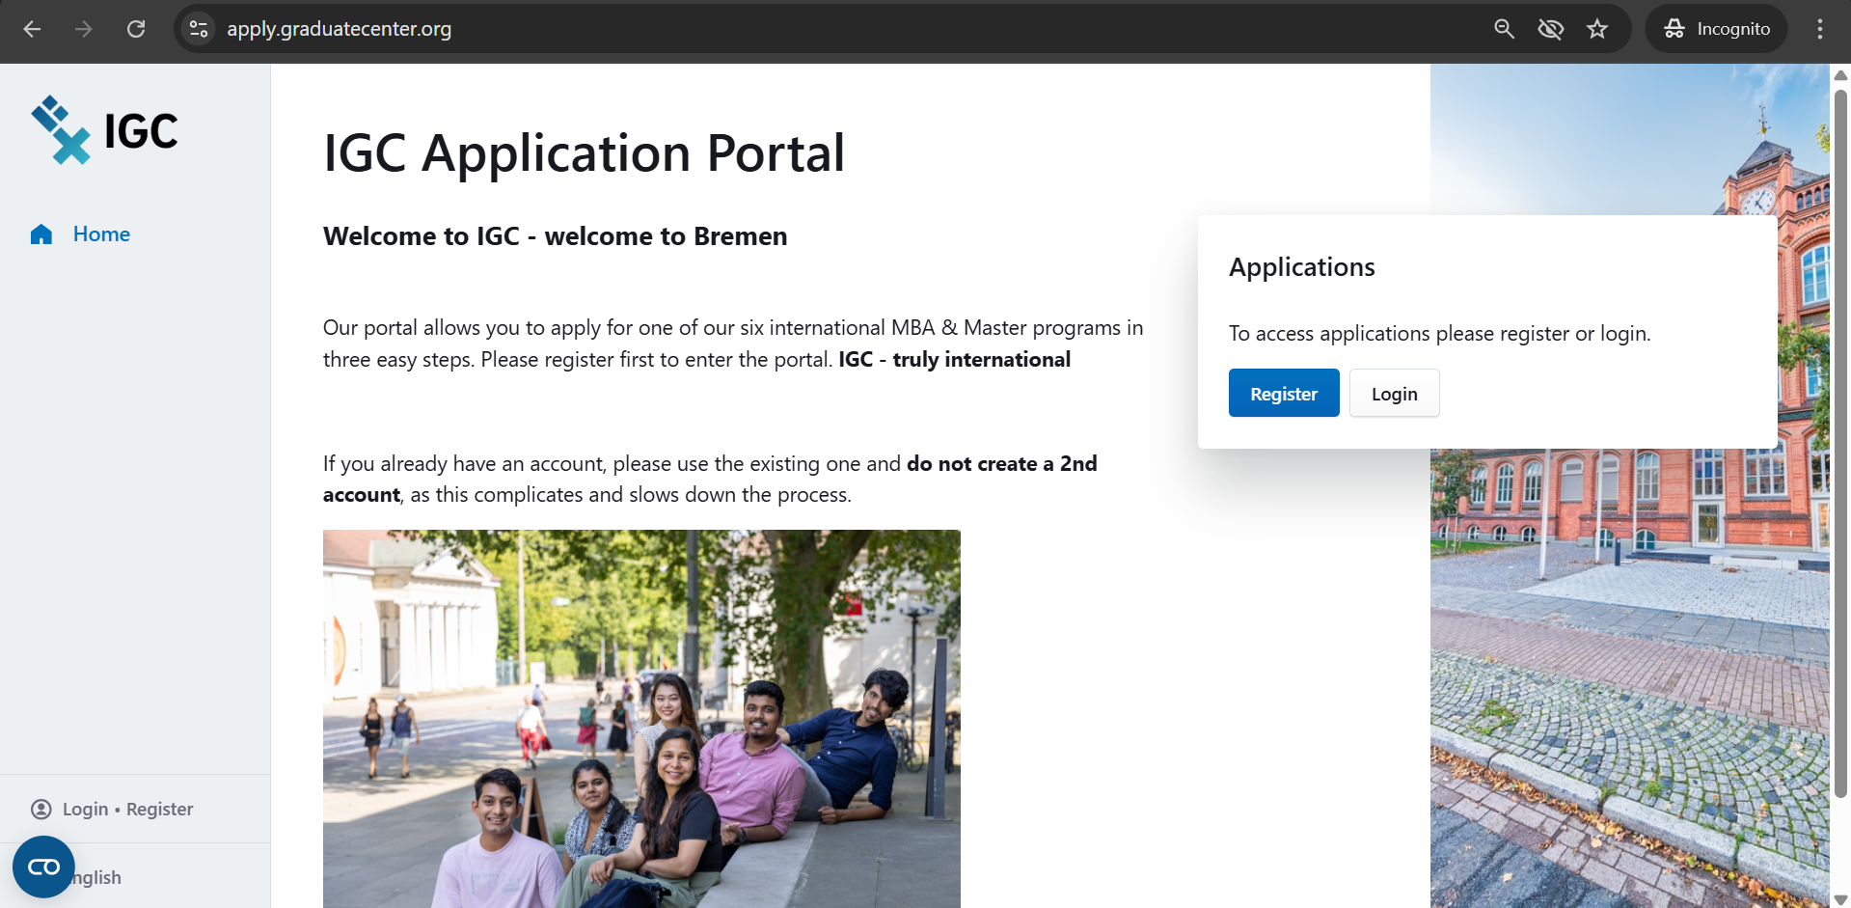Image resolution: width=1851 pixels, height=908 pixels.
Task: Open the zoom magnifier icon in the address bar
Action: 1504,29
